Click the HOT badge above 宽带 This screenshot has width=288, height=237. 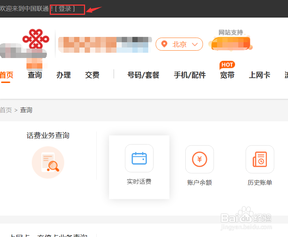click(x=227, y=65)
